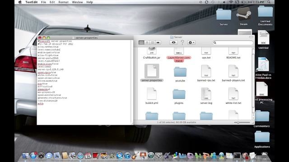Click the battery status icon
The image size is (289, 162).
(x=244, y=2)
